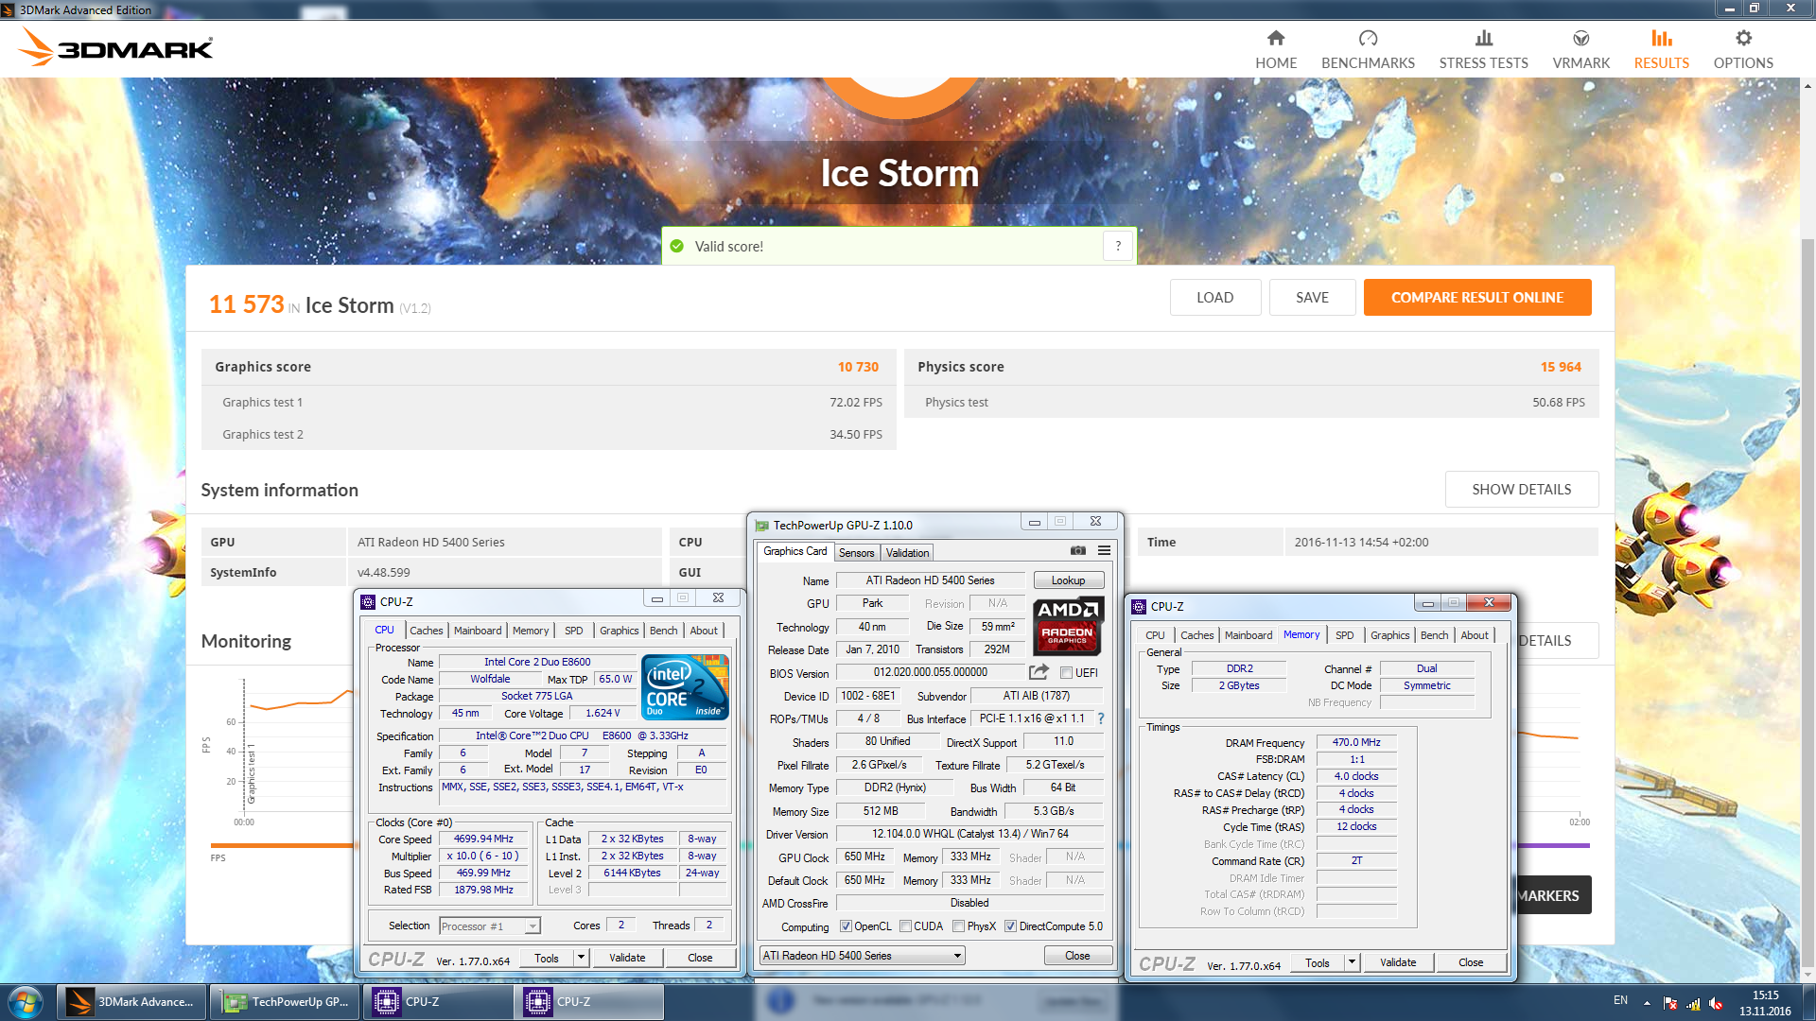Screen dimensions: 1816x1021
Task: Switch to SPD tab in right CPU-Z
Action: point(1344,635)
